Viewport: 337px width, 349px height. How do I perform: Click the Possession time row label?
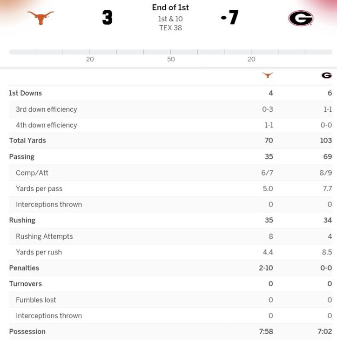point(27,332)
